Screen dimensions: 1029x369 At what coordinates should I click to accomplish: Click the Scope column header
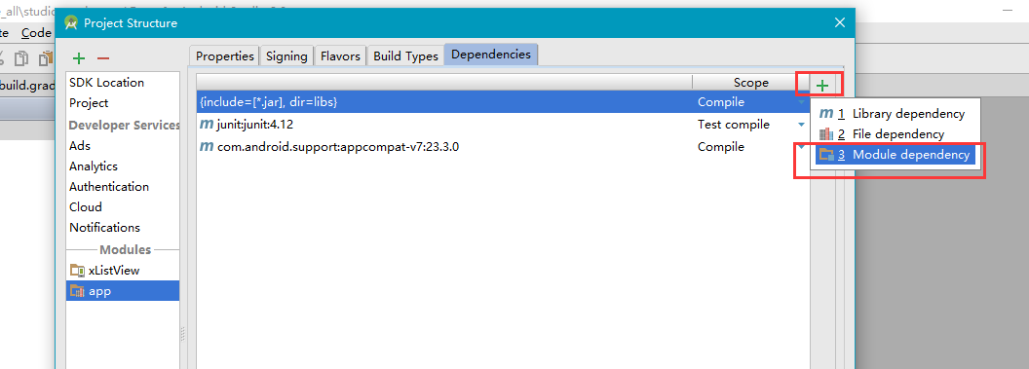(750, 83)
